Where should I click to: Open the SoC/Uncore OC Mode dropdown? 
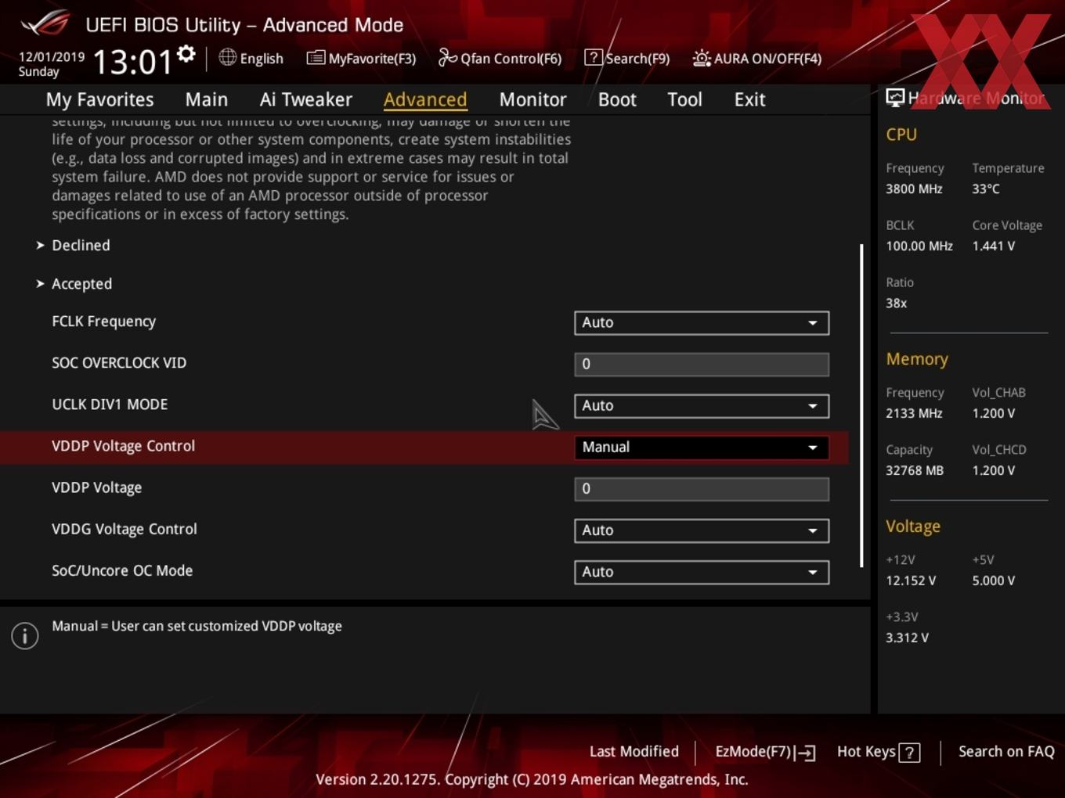click(x=702, y=571)
